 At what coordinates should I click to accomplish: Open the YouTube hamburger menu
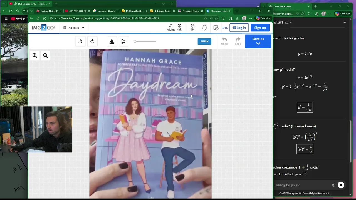point(6,19)
